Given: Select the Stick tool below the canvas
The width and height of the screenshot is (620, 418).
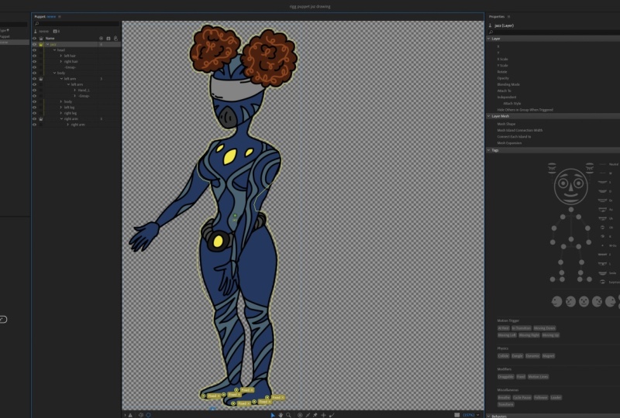Looking at the screenshot, I should [x=308, y=415].
